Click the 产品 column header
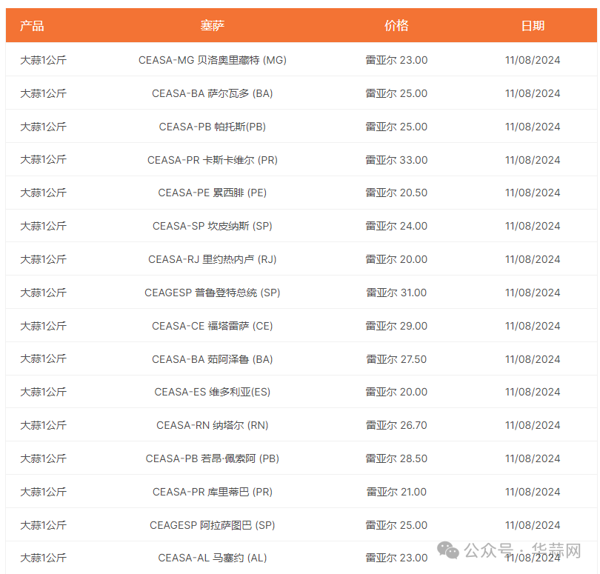600x574 pixels. [32, 26]
